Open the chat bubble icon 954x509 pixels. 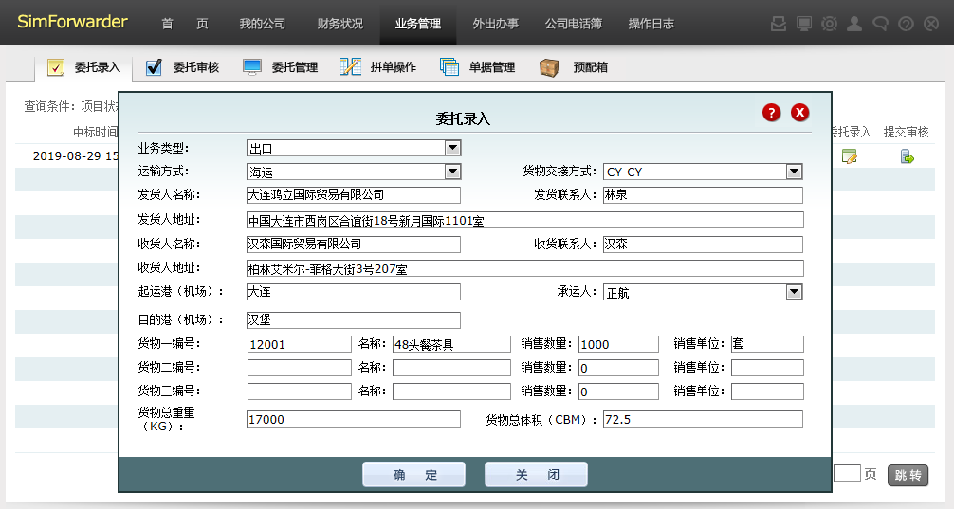coord(880,24)
